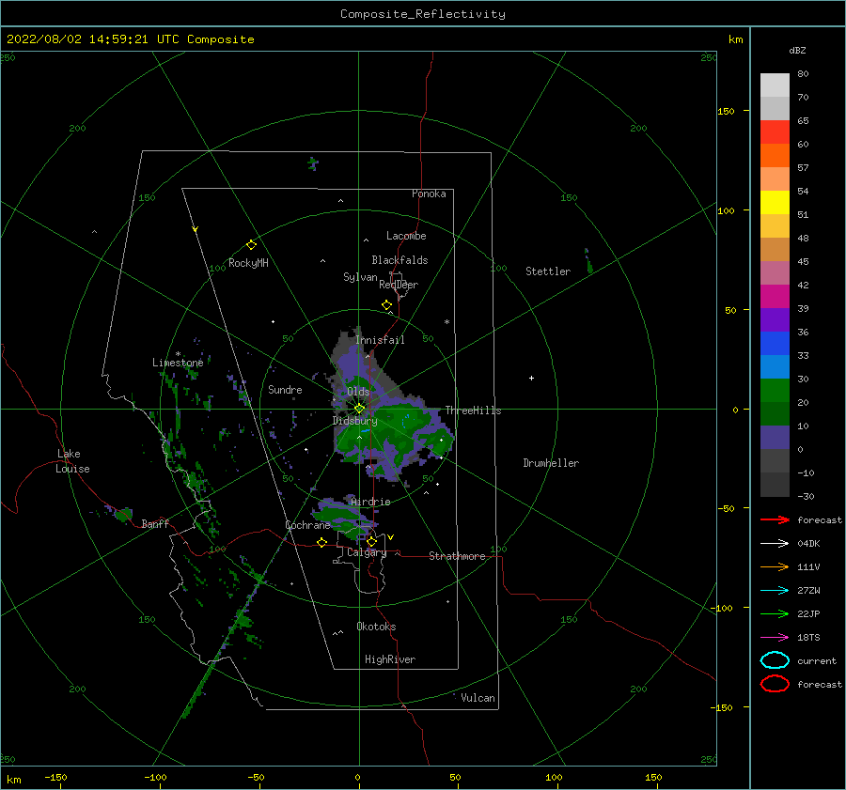Click the red forecast ellipse legend icon
This screenshot has height=790, width=846.
point(775,684)
